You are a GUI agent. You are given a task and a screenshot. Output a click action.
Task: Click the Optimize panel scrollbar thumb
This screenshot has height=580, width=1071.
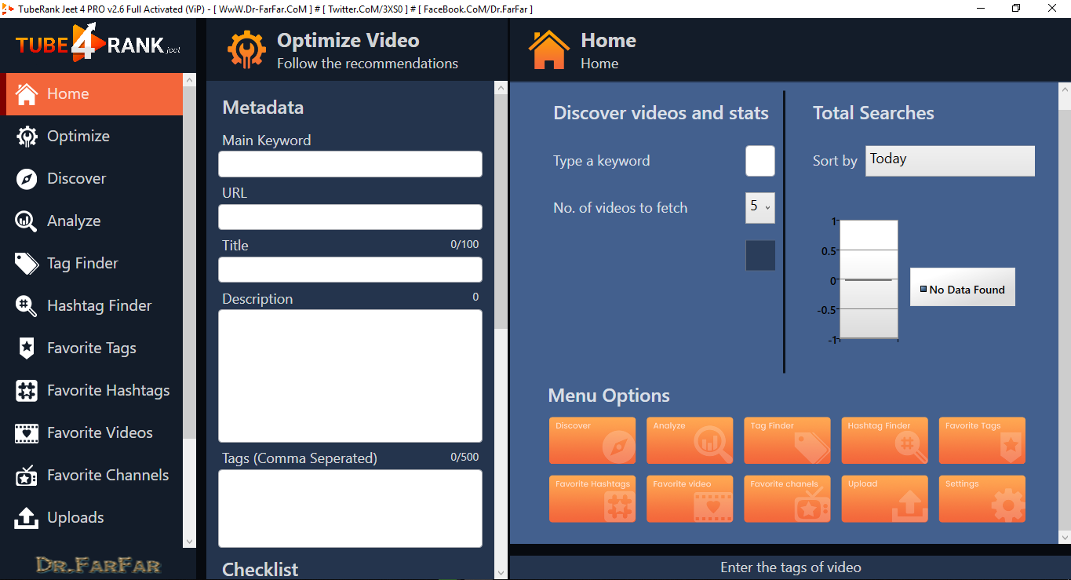501,211
